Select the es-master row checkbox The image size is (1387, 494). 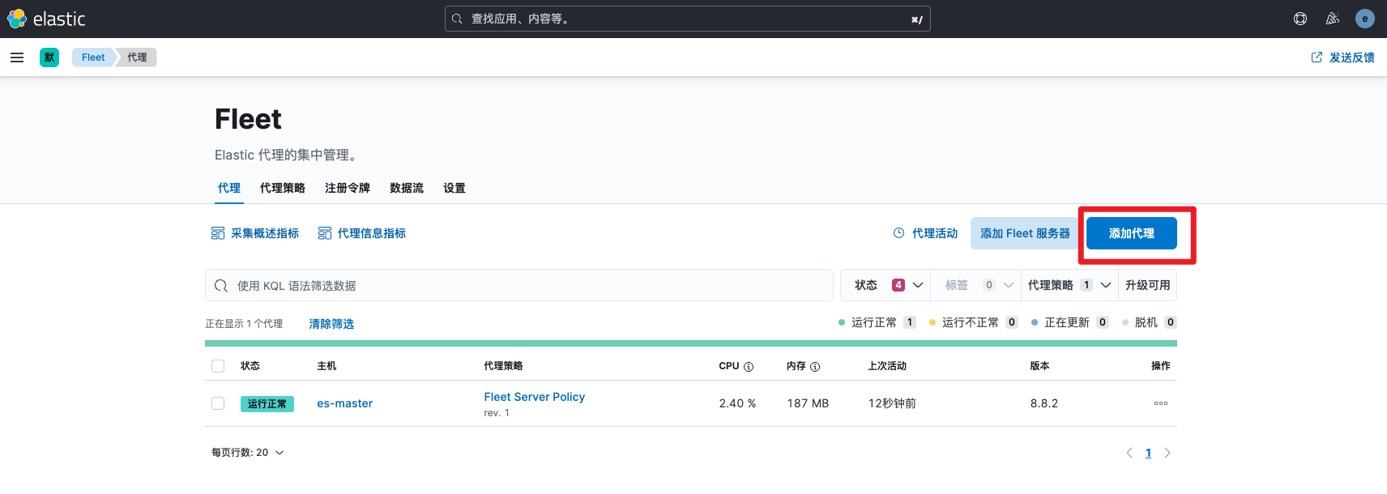tap(218, 403)
